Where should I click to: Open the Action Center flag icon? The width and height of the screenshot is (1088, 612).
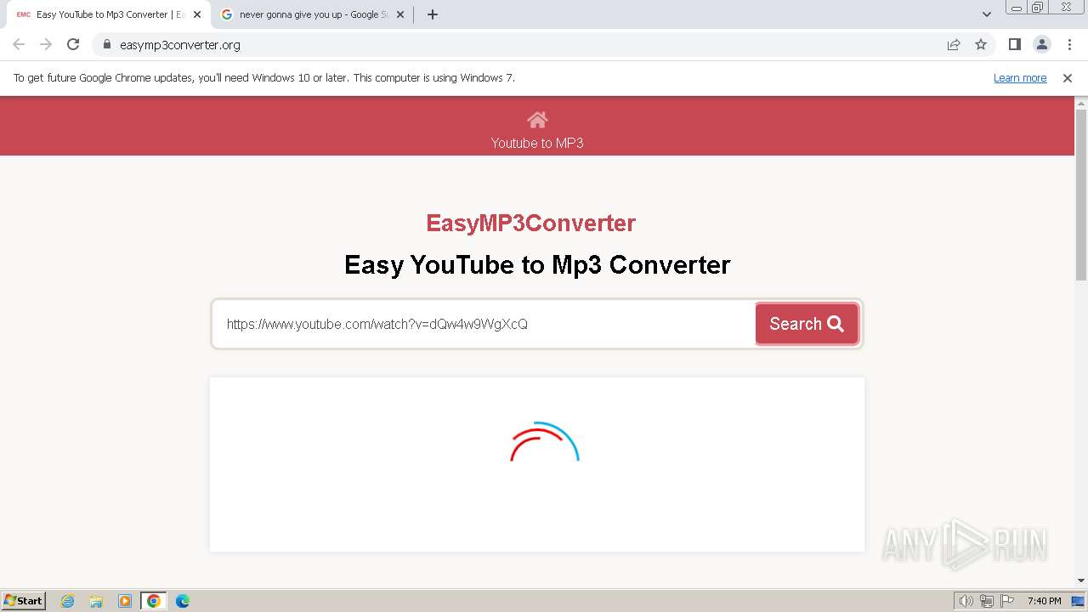coord(1006,601)
